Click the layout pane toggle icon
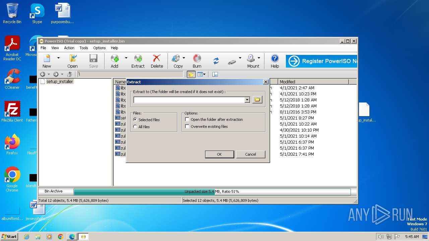This screenshot has height=241, width=429. pyautogui.click(x=215, y=74)
